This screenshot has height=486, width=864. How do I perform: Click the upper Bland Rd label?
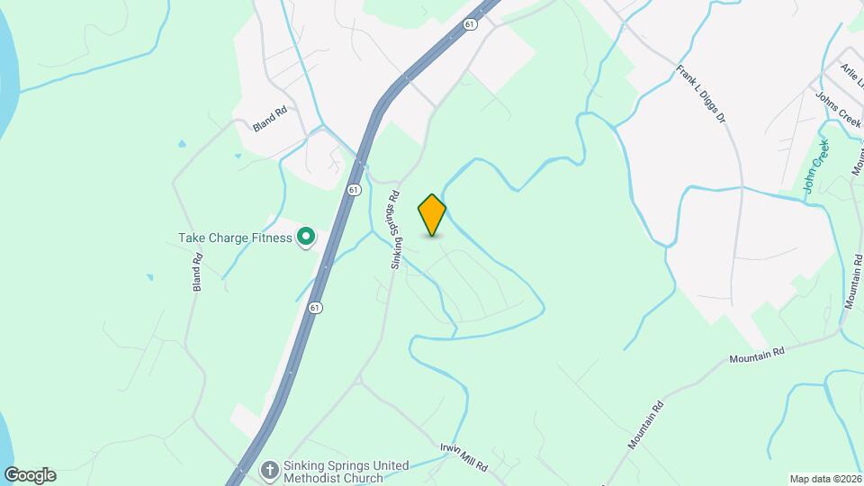point(270,119)
